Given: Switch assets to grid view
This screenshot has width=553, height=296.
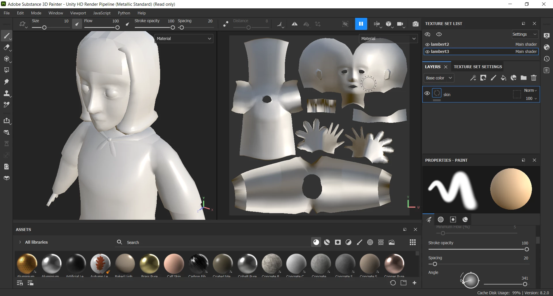Looking at the screenshot, I should tap(412, 242).
